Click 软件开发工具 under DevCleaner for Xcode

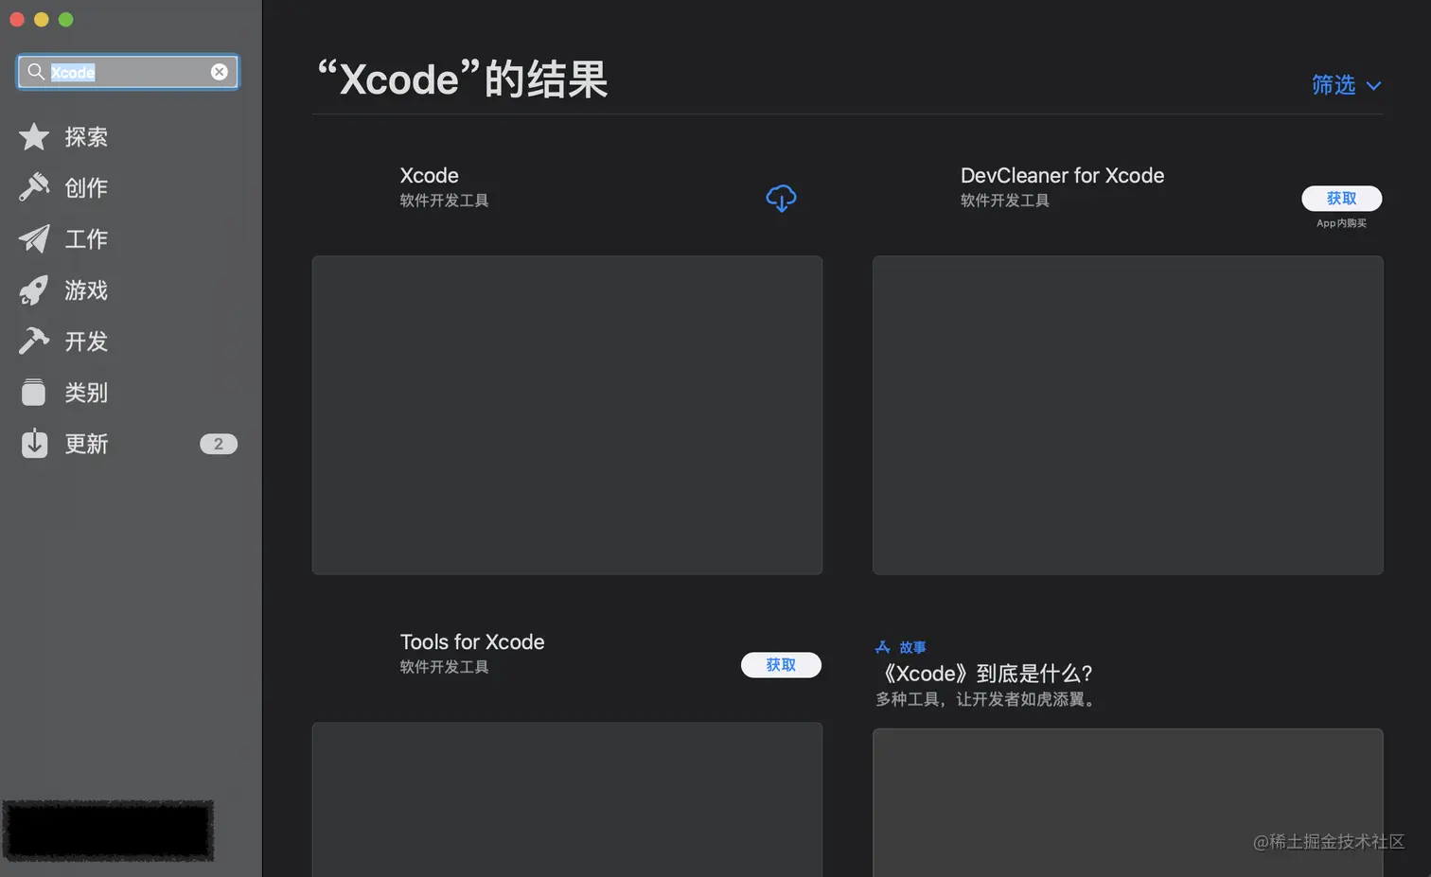[1004, 201]
